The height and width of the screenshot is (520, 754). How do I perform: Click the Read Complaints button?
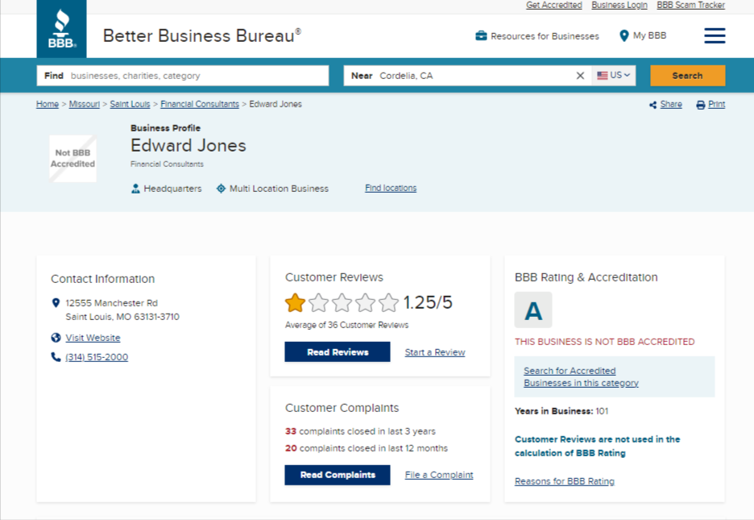[338, 475]
